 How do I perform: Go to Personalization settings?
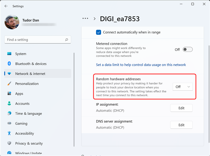click(38, 83)
